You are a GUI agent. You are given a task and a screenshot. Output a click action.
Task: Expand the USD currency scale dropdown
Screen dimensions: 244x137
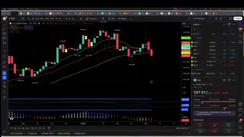click(186, 24)
